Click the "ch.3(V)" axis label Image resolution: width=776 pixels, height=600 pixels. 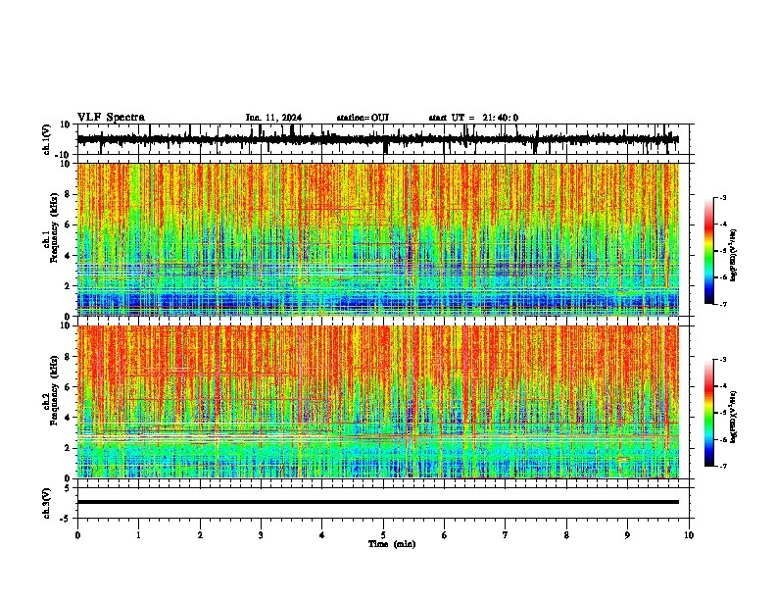(46, 503)
